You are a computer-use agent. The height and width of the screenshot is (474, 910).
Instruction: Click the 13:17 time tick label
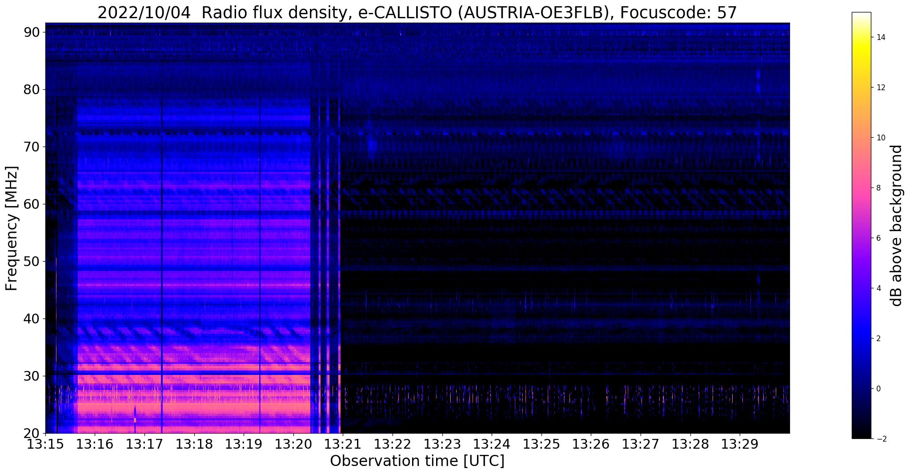pyautogui.click(x=144, y=444)
